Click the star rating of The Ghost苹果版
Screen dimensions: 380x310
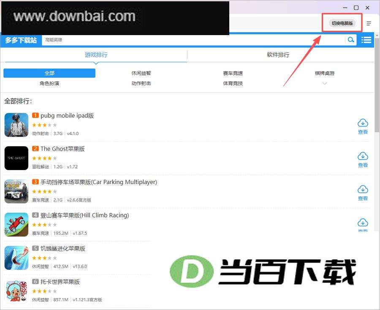(45, 158)
